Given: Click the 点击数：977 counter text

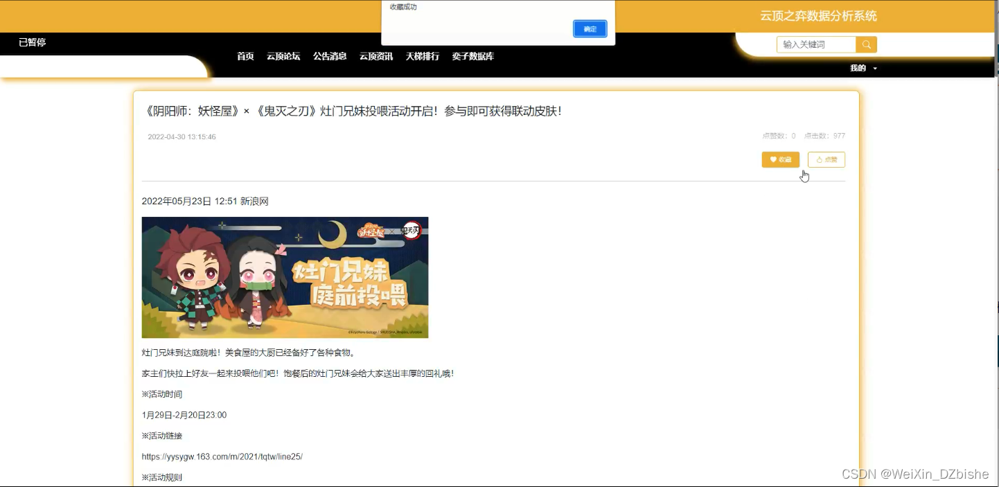Looking at the screenshot, I should [824, 136].
